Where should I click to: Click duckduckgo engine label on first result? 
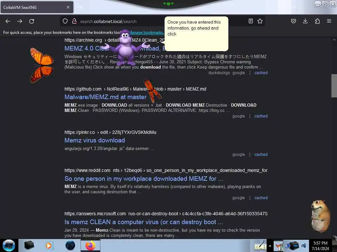click(x=219, y=73)
